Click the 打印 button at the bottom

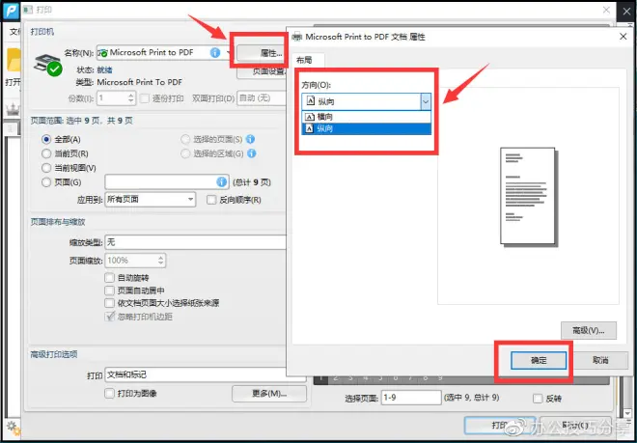point(499,425)
